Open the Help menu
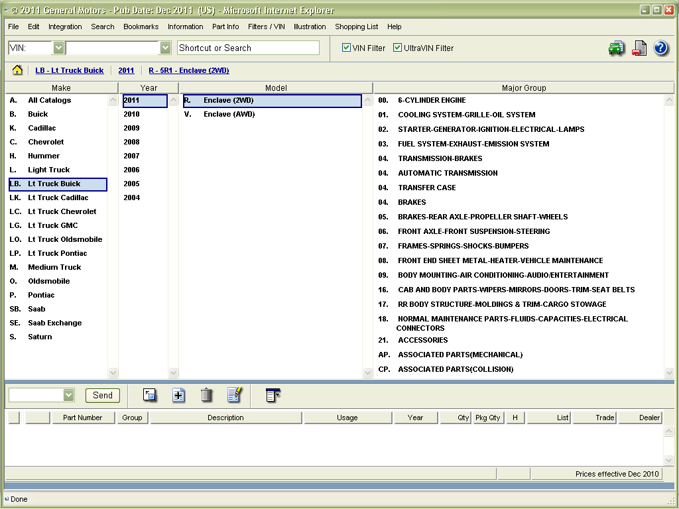This screenshot has width=679, height=509. coord(394,27)
